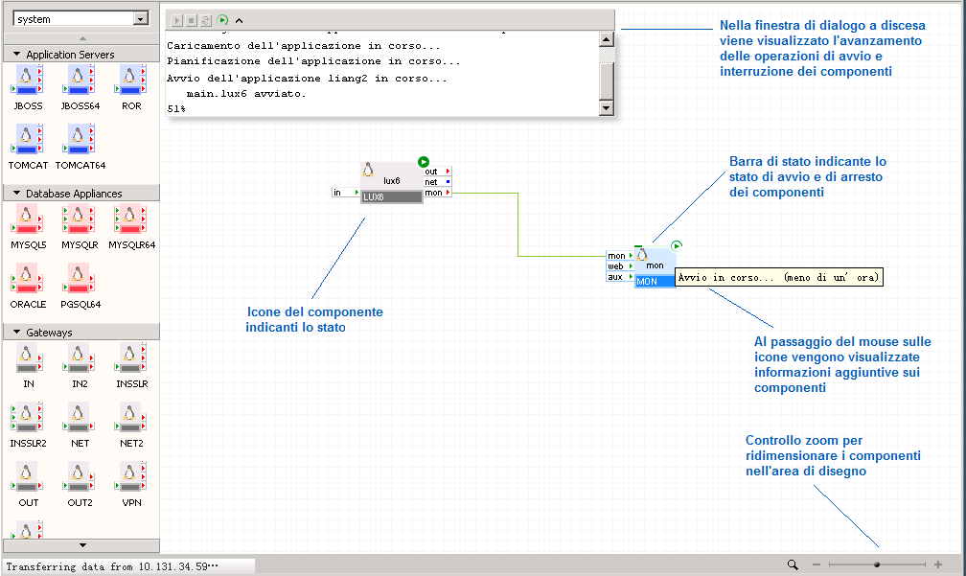Image resolution: width=966 pixels, height=576 pixels.
Task: Click the plus button to zoom in
Action: point(937,565)
